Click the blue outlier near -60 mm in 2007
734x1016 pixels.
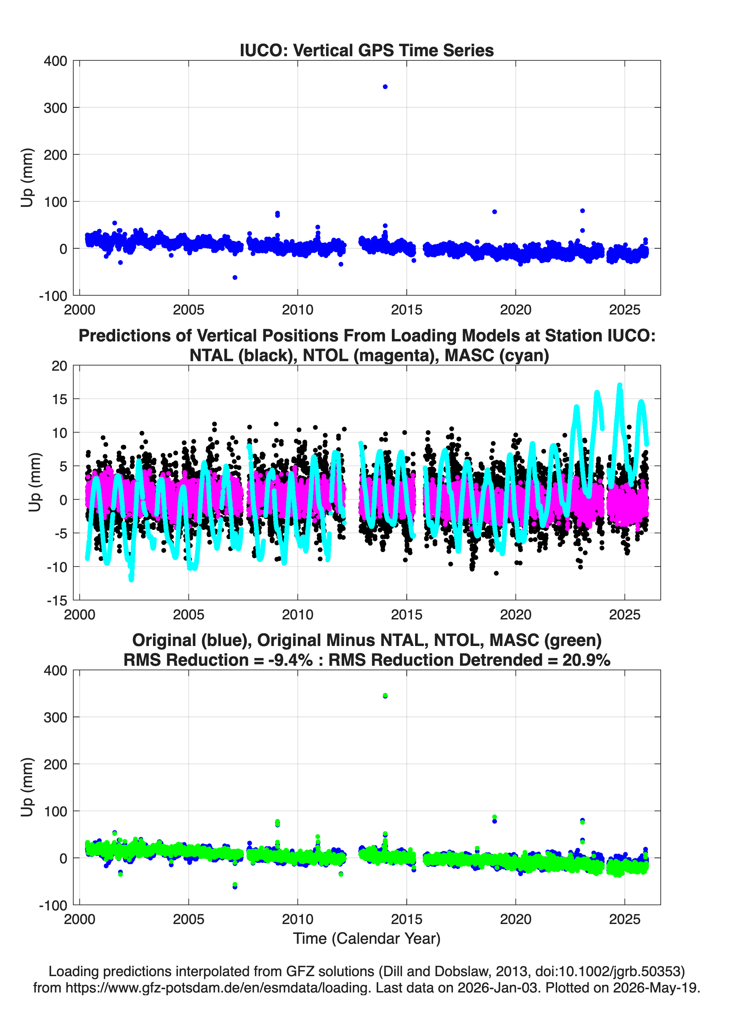click(235, 278)
